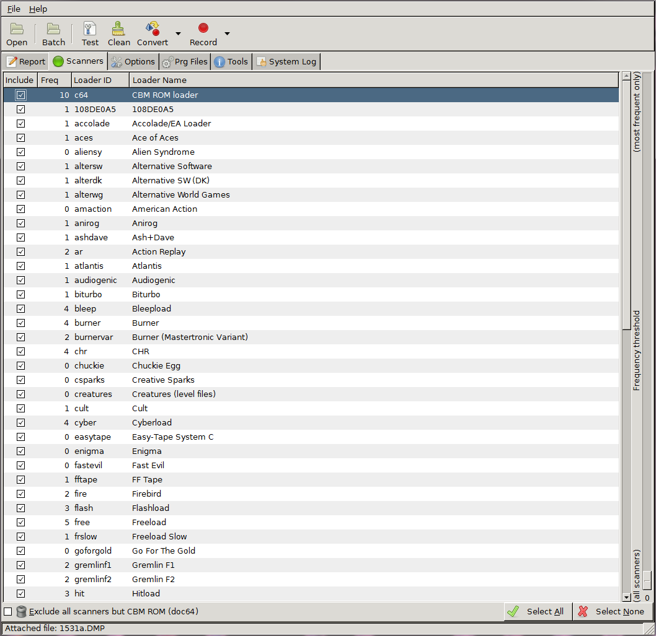656x636 pixels.
Task: Click the Attached file status bar text
Action: 55,629
